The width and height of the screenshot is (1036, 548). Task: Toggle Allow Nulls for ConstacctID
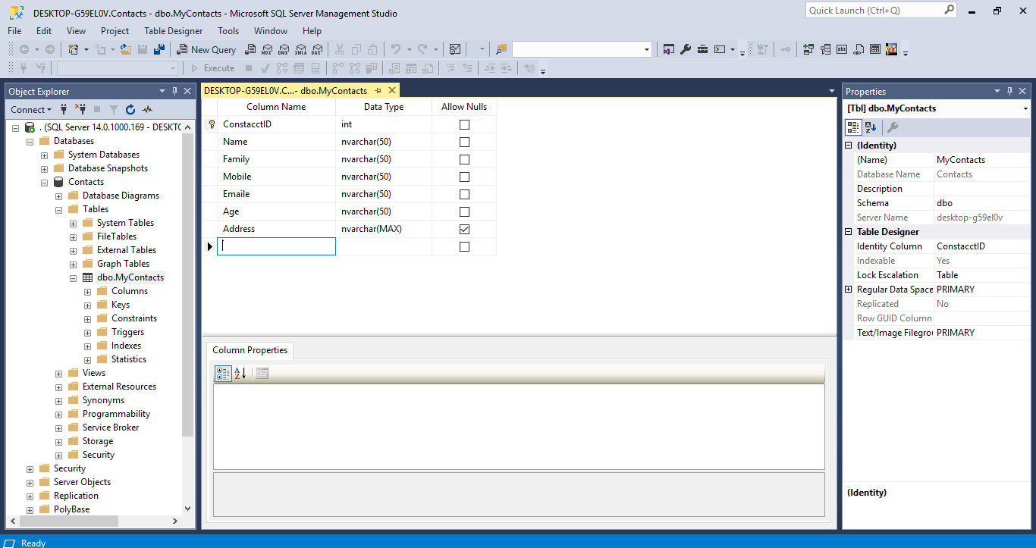point(464,124)
